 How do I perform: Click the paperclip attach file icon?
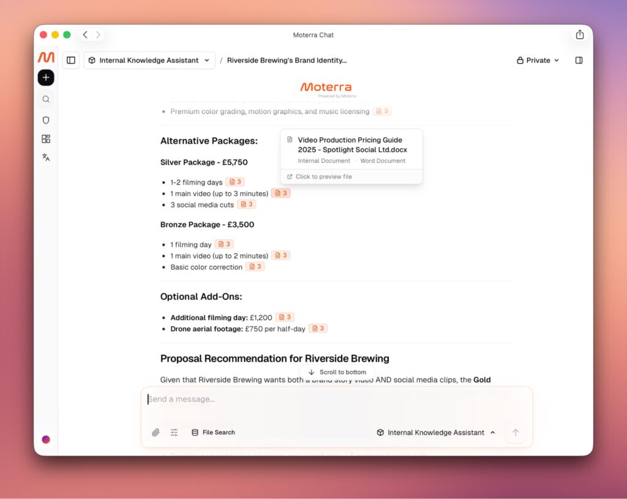[156, 432]
